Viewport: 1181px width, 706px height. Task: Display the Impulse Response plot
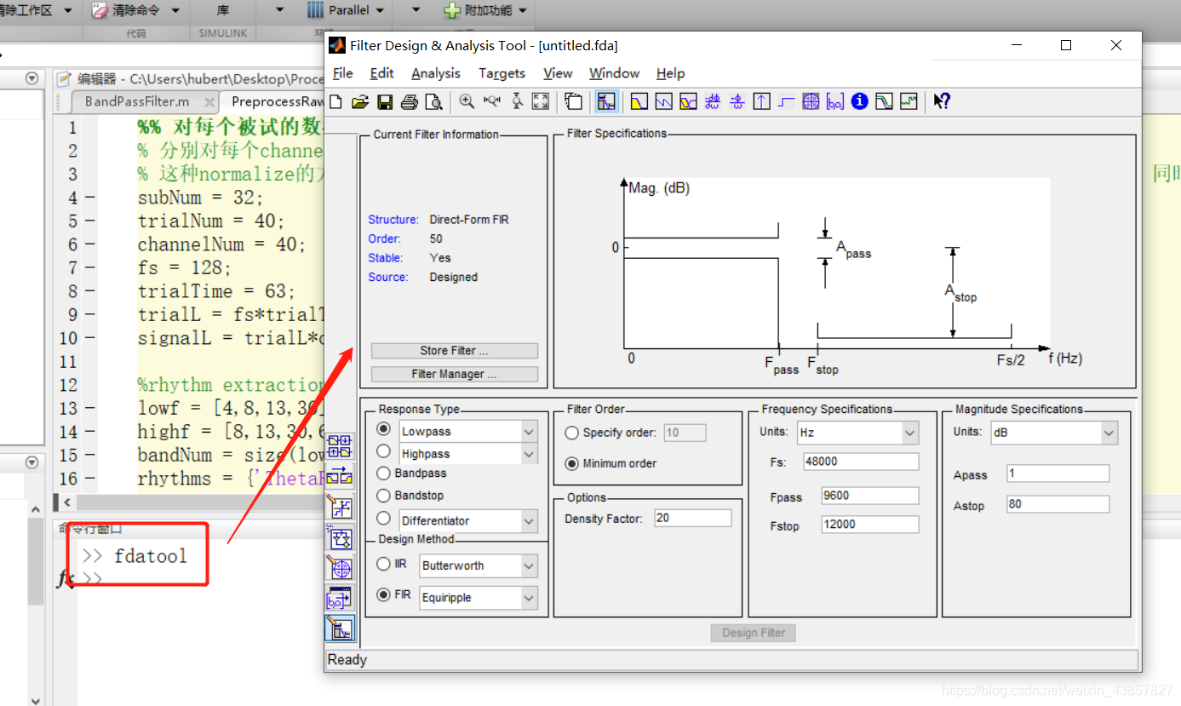click(762, 101)
